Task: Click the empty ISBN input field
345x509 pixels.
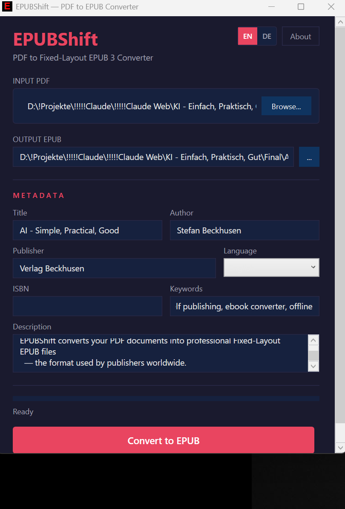Action: click(x=87, y=306)
